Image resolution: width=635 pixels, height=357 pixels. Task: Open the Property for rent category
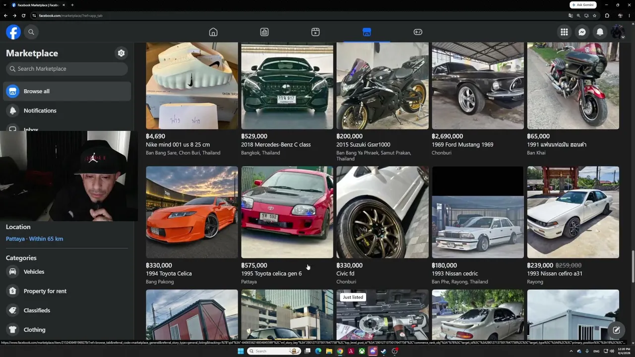click(x=67, y=291)
